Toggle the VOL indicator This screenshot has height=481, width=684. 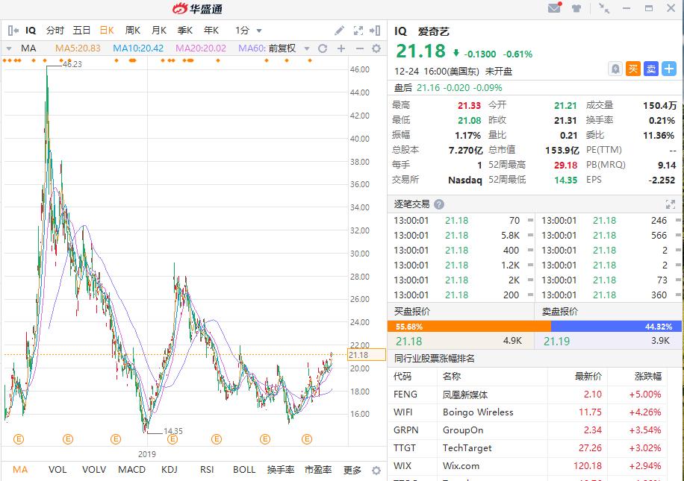[x=57, y=470]
